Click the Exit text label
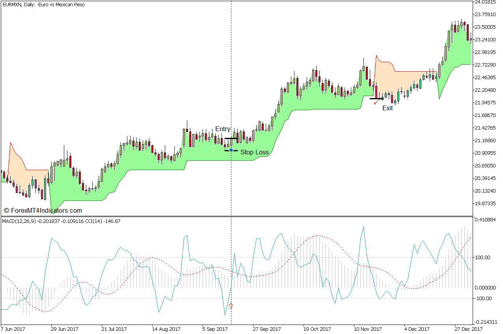 [x=387, y=108]
